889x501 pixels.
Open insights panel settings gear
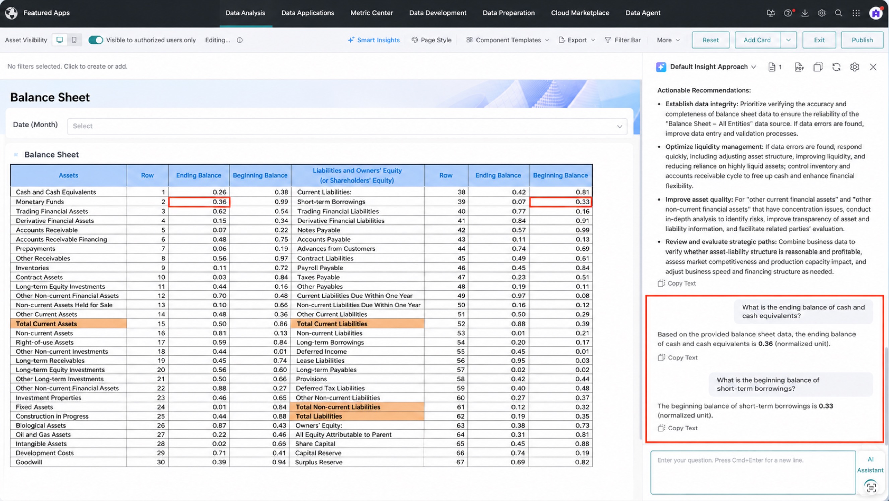point(854,67)
